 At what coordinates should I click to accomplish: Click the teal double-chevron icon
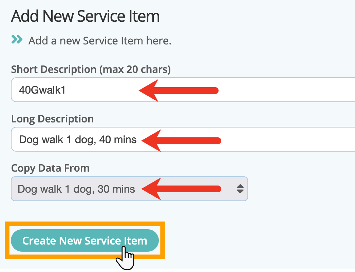click(17, 39)
